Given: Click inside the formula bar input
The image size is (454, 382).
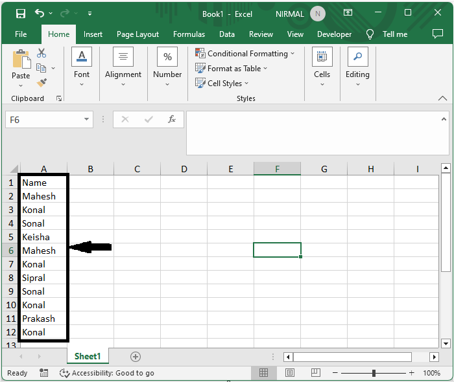Looking at the screenshot, I should 313,133.
